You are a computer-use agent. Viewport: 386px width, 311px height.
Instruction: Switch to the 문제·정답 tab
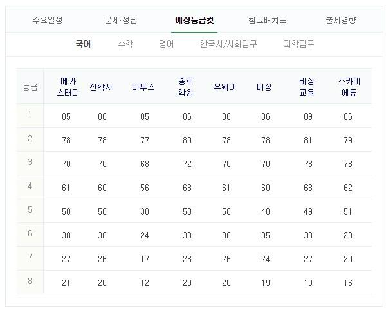tap(122, 20)
